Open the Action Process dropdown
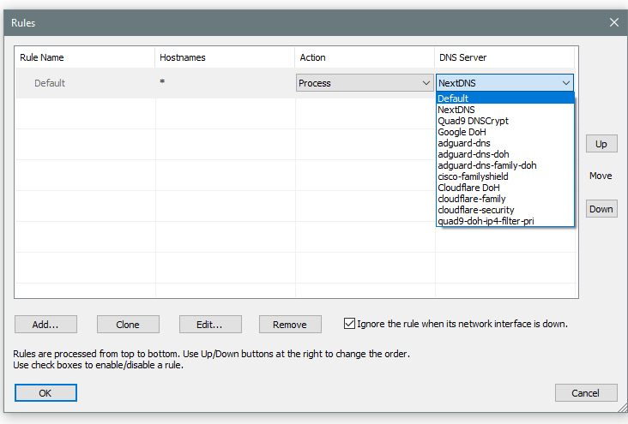The height and width of the screenshot is (424, 628). point(365,83)
